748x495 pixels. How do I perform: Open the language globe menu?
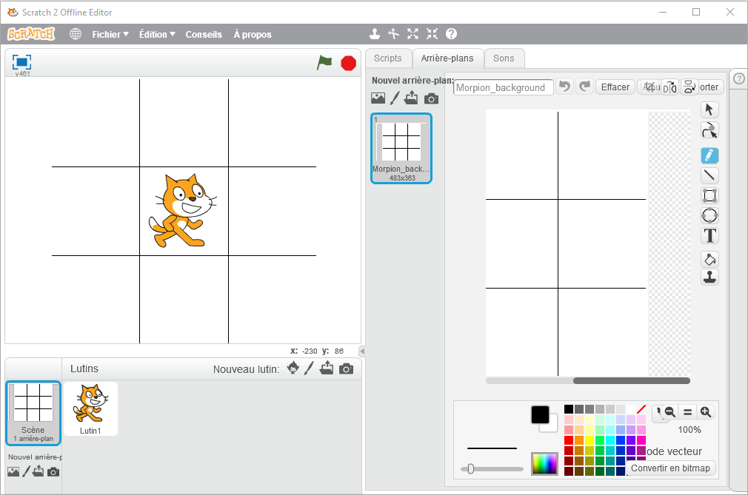[76, 34]
